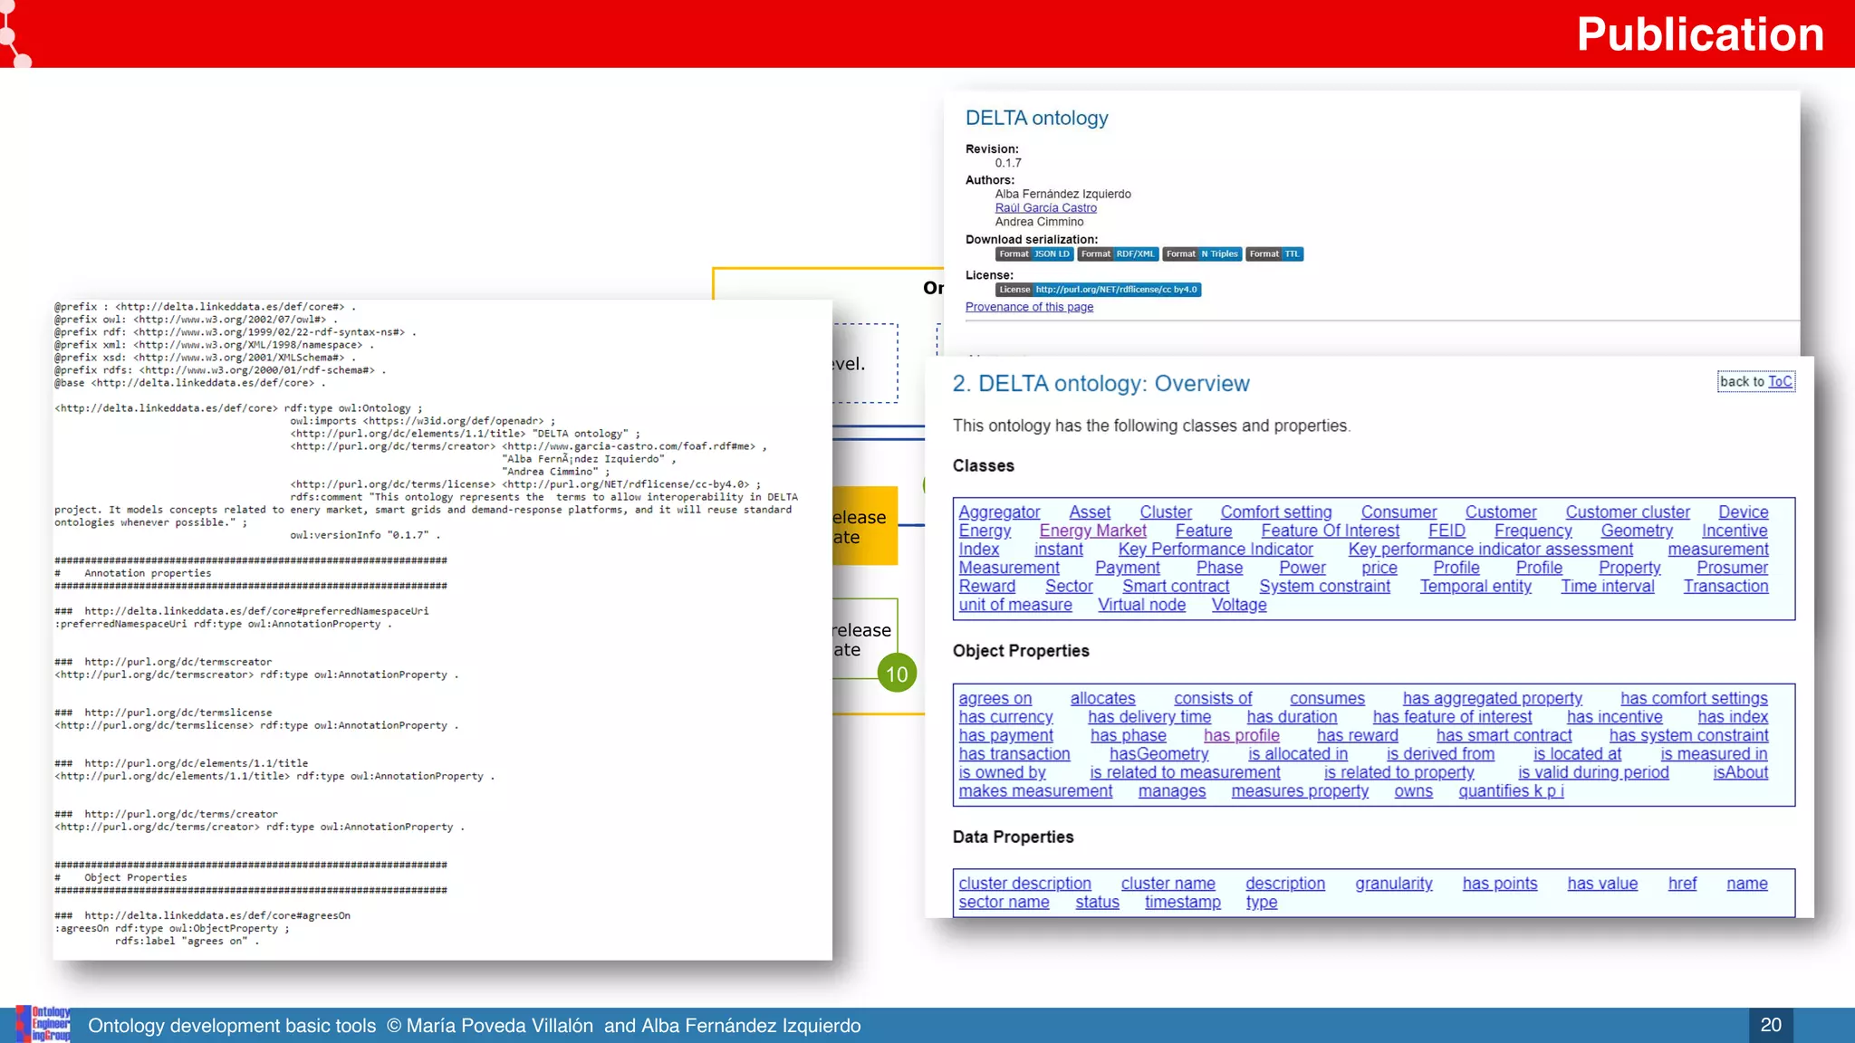Open the Virtual node class link
This screenshot has width=1855, height=1043.
coord(1141,605)
